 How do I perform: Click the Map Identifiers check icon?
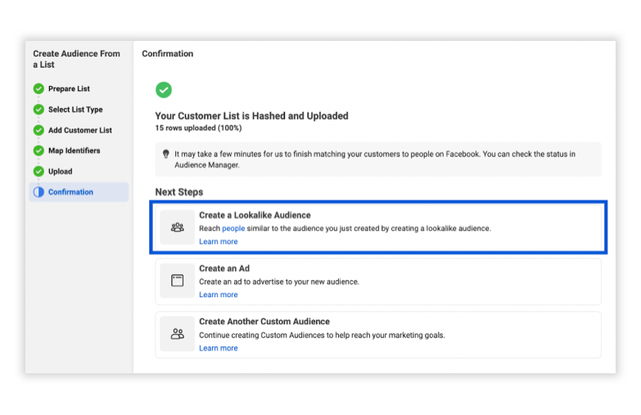tap(38, 151)
